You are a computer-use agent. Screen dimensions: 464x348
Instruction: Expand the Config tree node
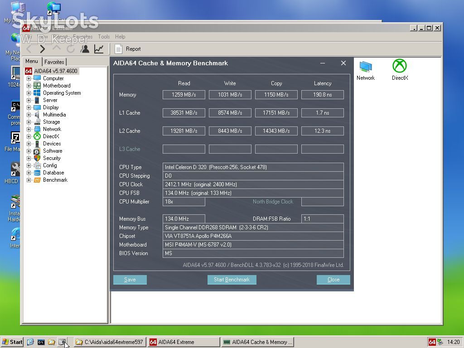[x=29, y=165]
